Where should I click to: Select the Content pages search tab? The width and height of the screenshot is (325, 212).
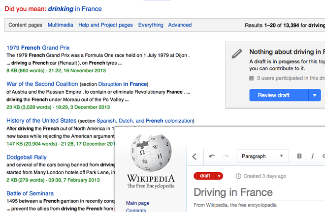coord(25,25)
